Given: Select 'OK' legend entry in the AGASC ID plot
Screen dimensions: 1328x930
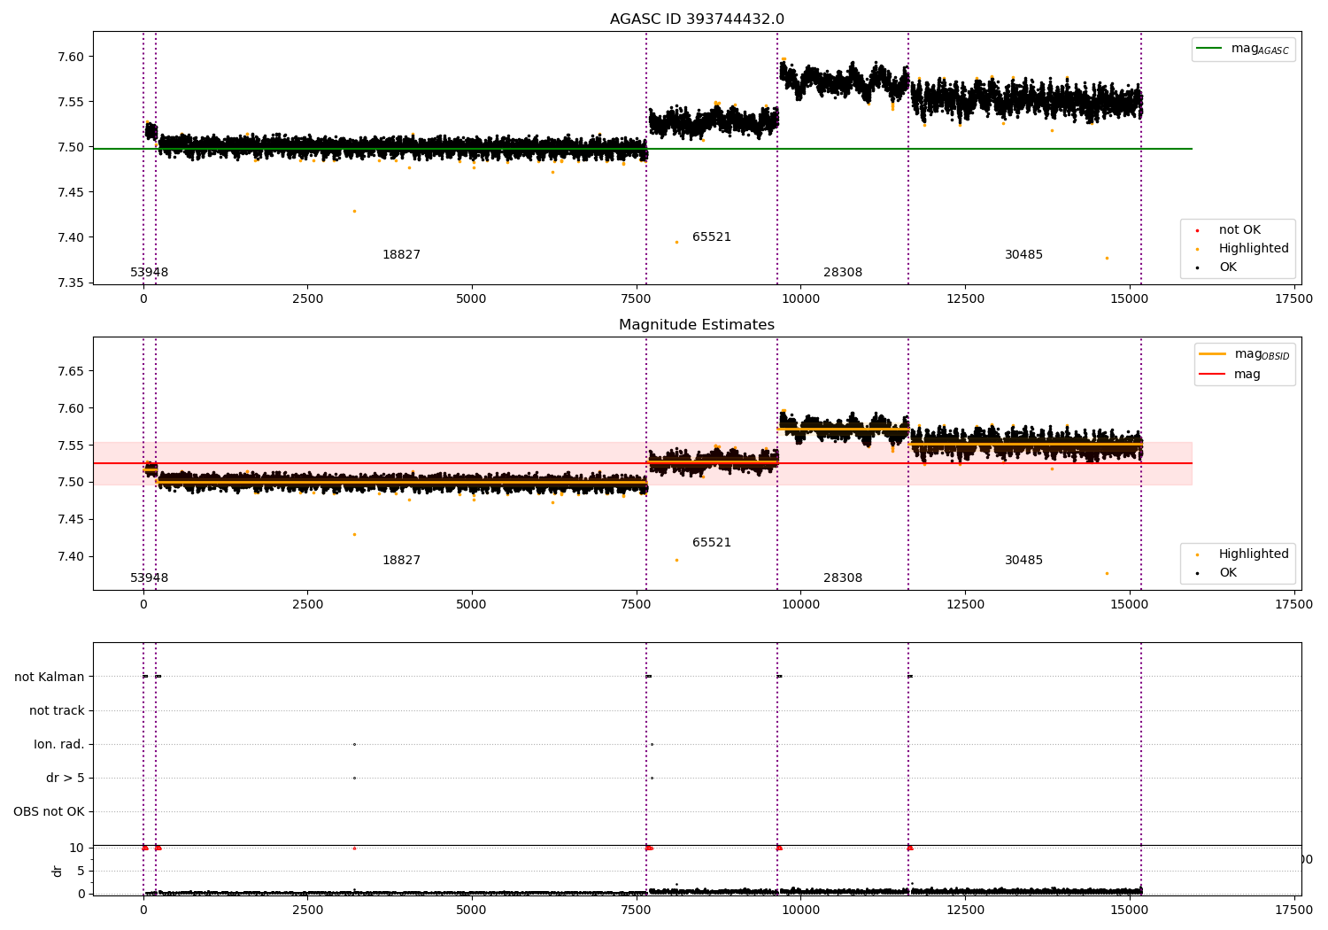Looking at the screenshot, I should point(1228,267).
